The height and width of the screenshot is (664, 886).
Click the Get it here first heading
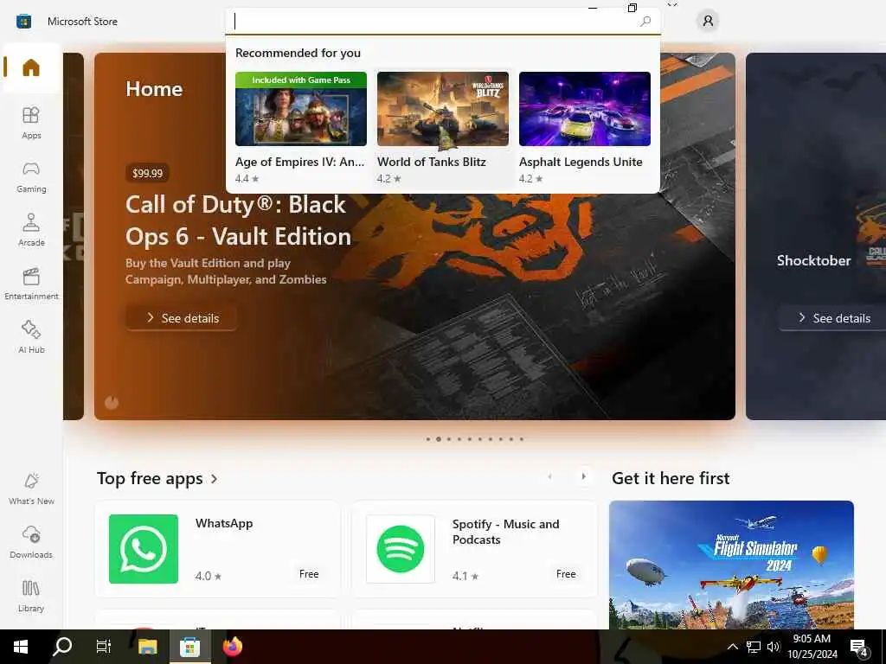click(x=671, y=478)
